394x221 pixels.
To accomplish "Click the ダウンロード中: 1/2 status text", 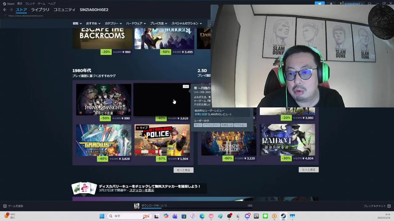I will [x=154, y=206].
